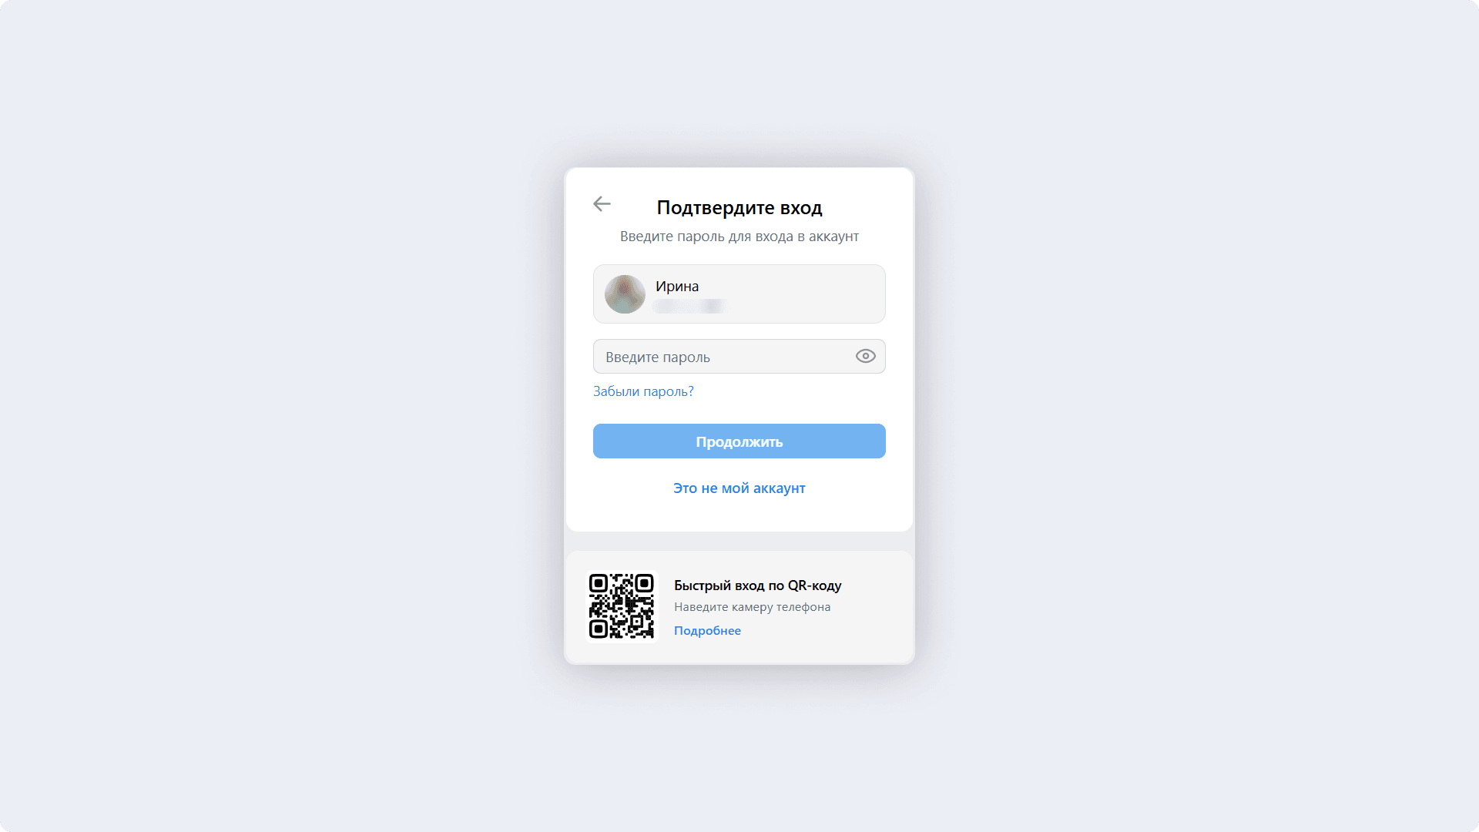Click the QR code image
The width and height of the screenshot is (1479, 832).
(622, 606)
